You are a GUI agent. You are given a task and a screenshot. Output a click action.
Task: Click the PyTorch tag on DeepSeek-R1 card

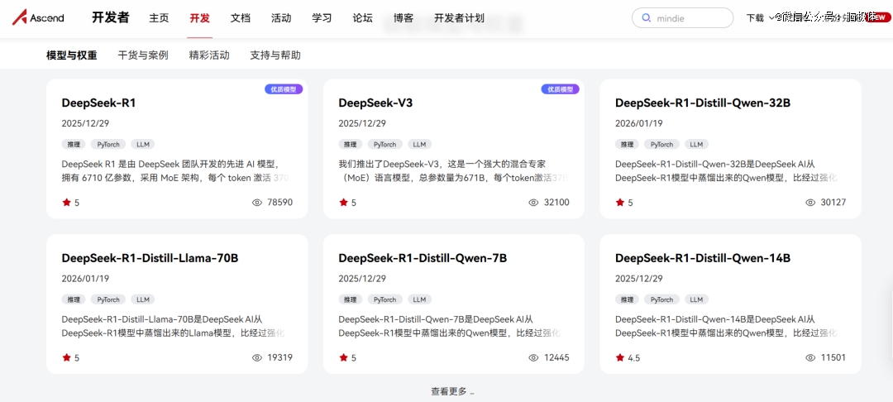coord(106,144)
